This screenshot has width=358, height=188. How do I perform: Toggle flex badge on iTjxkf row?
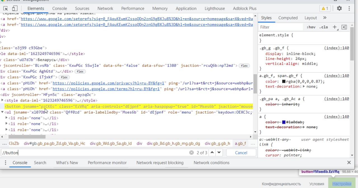(x=64, y=77)
